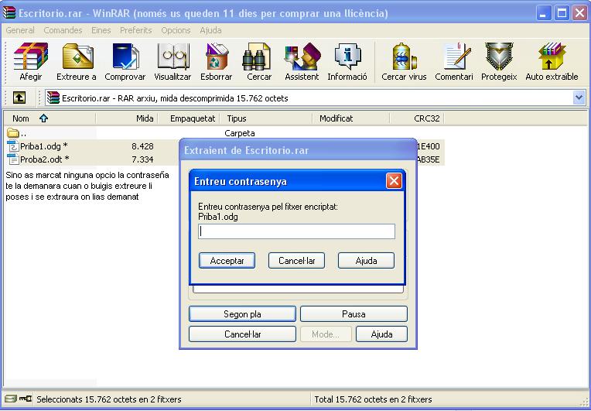Click the Extreure a toolbar icon
This screenshot has height=411, width=591.
tap(77, 57)
